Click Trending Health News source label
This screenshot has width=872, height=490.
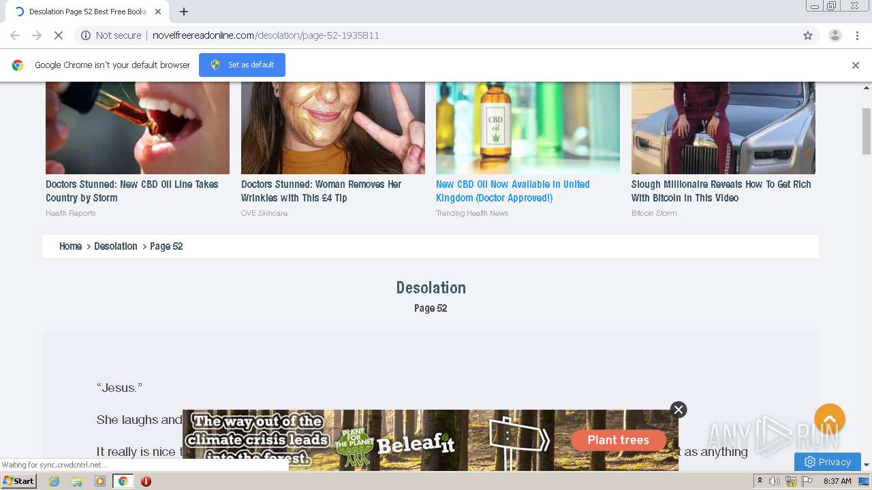pos(472,213)
